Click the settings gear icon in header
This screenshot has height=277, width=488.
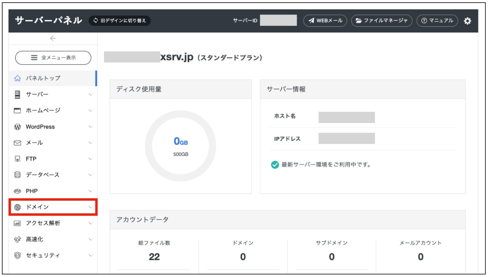[x=468, y=21]
